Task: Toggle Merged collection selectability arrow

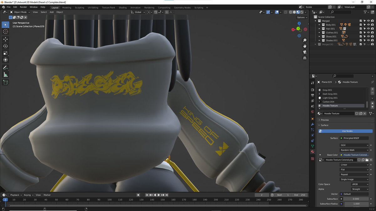Action: [364, 21]
